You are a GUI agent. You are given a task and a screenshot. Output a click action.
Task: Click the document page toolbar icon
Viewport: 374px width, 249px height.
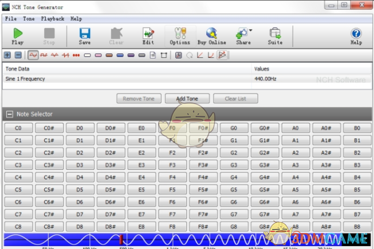click(x=153, y=55)
